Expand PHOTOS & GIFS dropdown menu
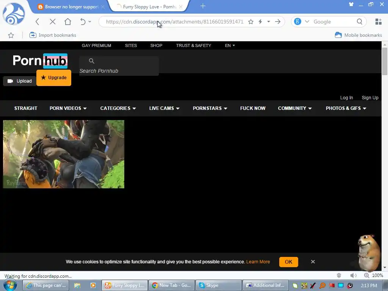Viewport: 388px width, 291px height. [346, 108]
